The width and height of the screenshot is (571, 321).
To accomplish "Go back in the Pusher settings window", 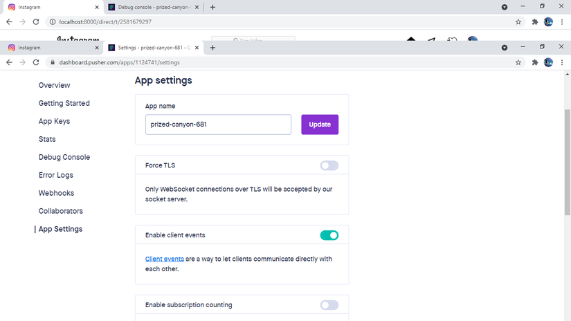I will pos(9,62).
